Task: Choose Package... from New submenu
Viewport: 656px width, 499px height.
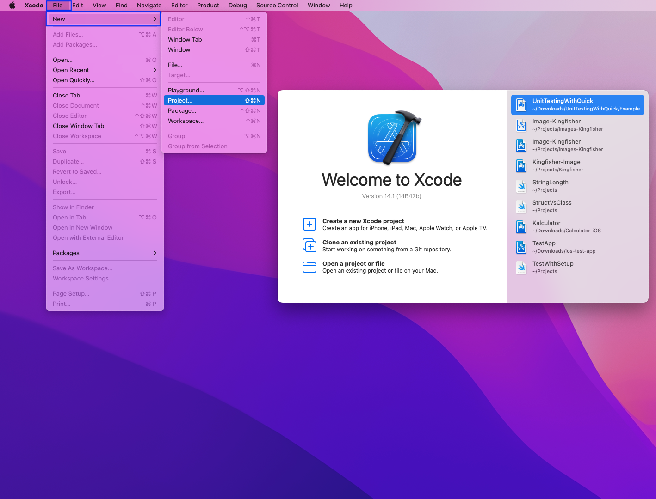Action: tap(214, 110)
